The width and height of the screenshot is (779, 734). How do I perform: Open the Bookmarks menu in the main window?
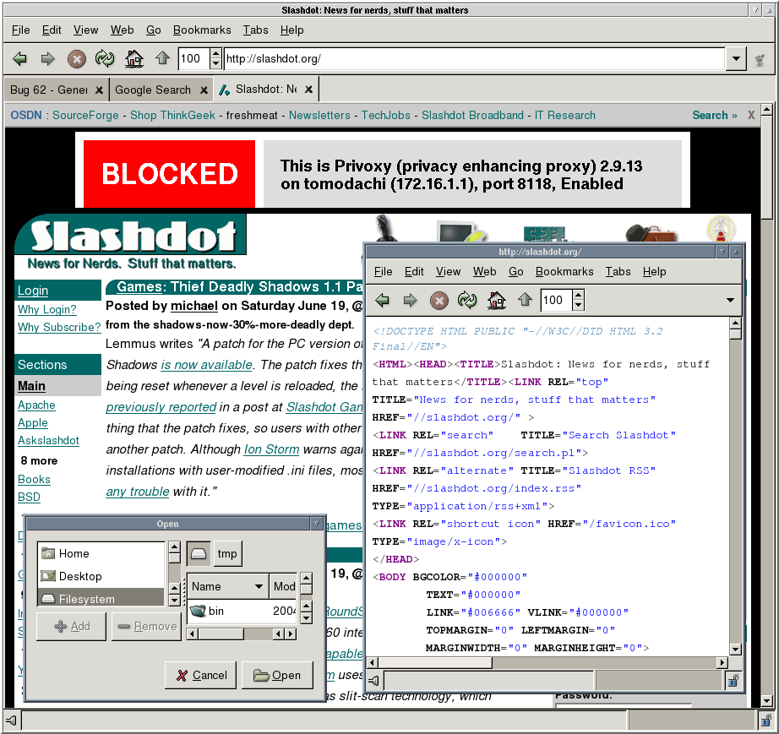[202, 30]
